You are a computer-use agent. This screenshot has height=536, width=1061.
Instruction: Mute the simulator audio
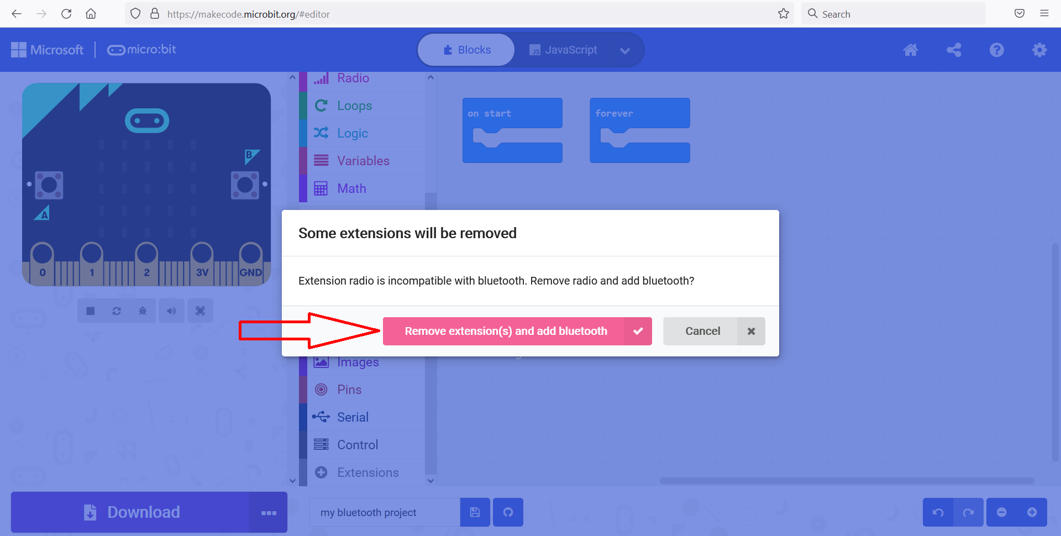click(172, 311)
